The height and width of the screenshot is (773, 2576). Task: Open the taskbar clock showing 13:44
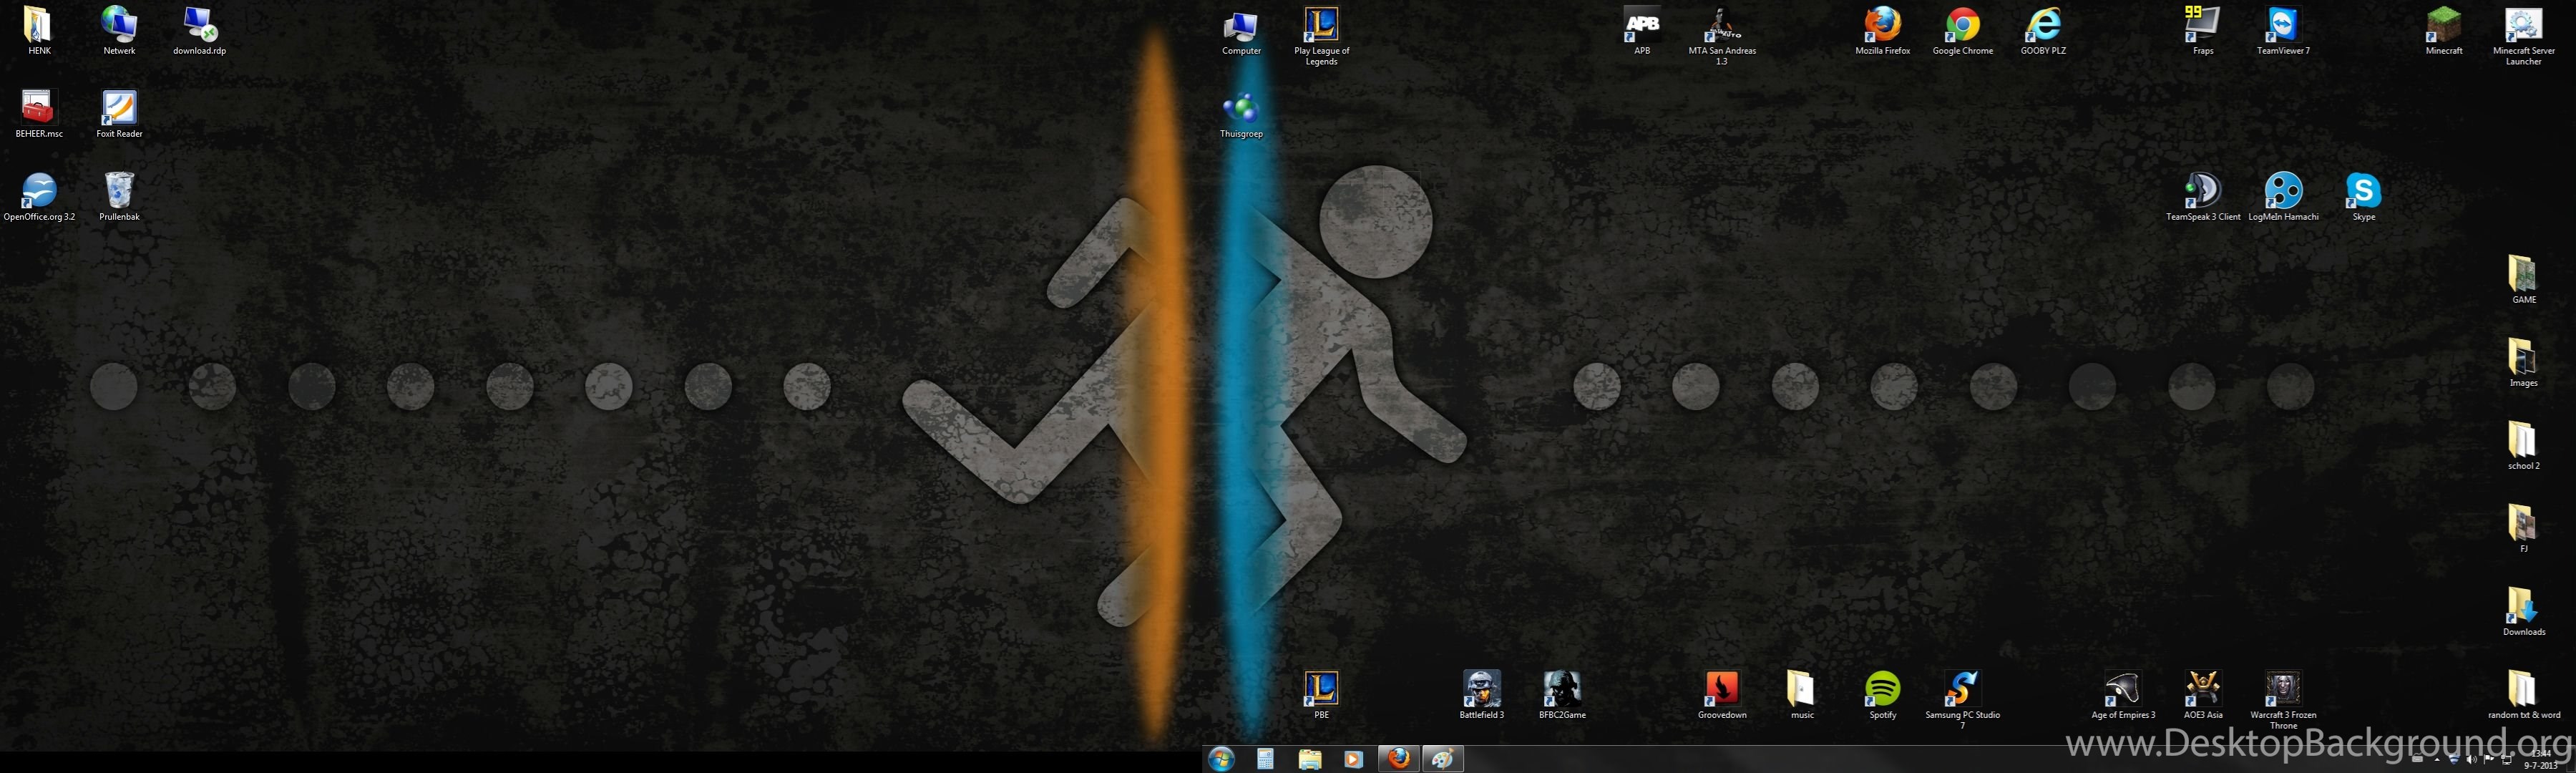tap(2541, 760)
